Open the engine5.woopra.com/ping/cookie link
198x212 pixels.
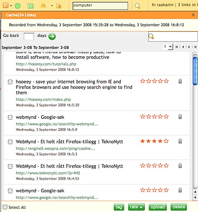point(55,149)
